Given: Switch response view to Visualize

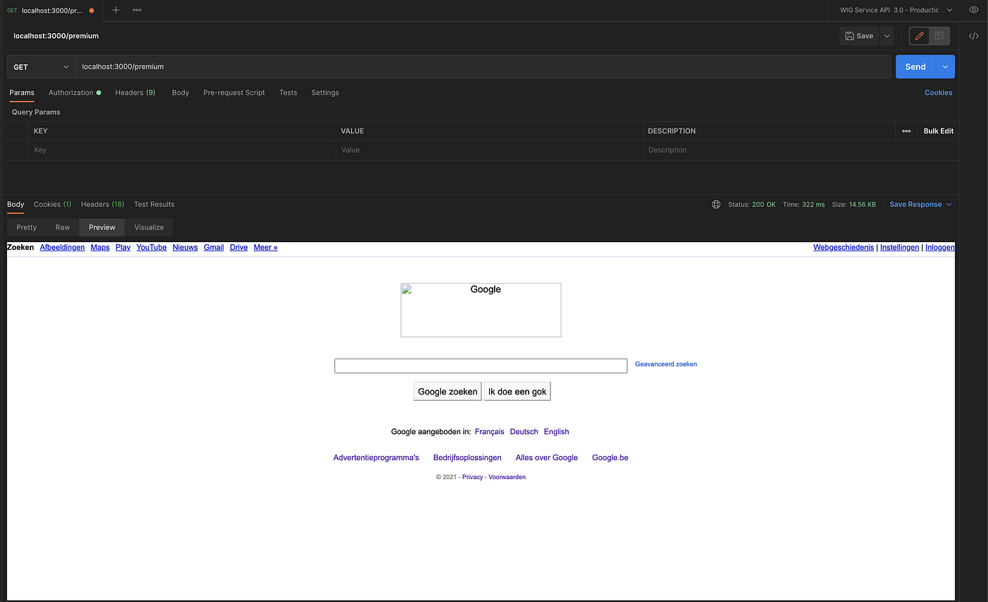Looking at the screenshot, I should click(x=149, y=227).
